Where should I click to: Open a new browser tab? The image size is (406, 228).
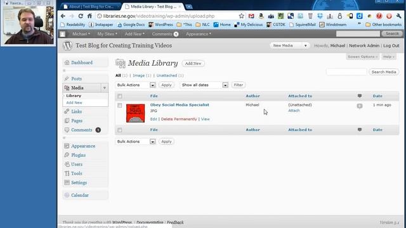coord(189,7)
